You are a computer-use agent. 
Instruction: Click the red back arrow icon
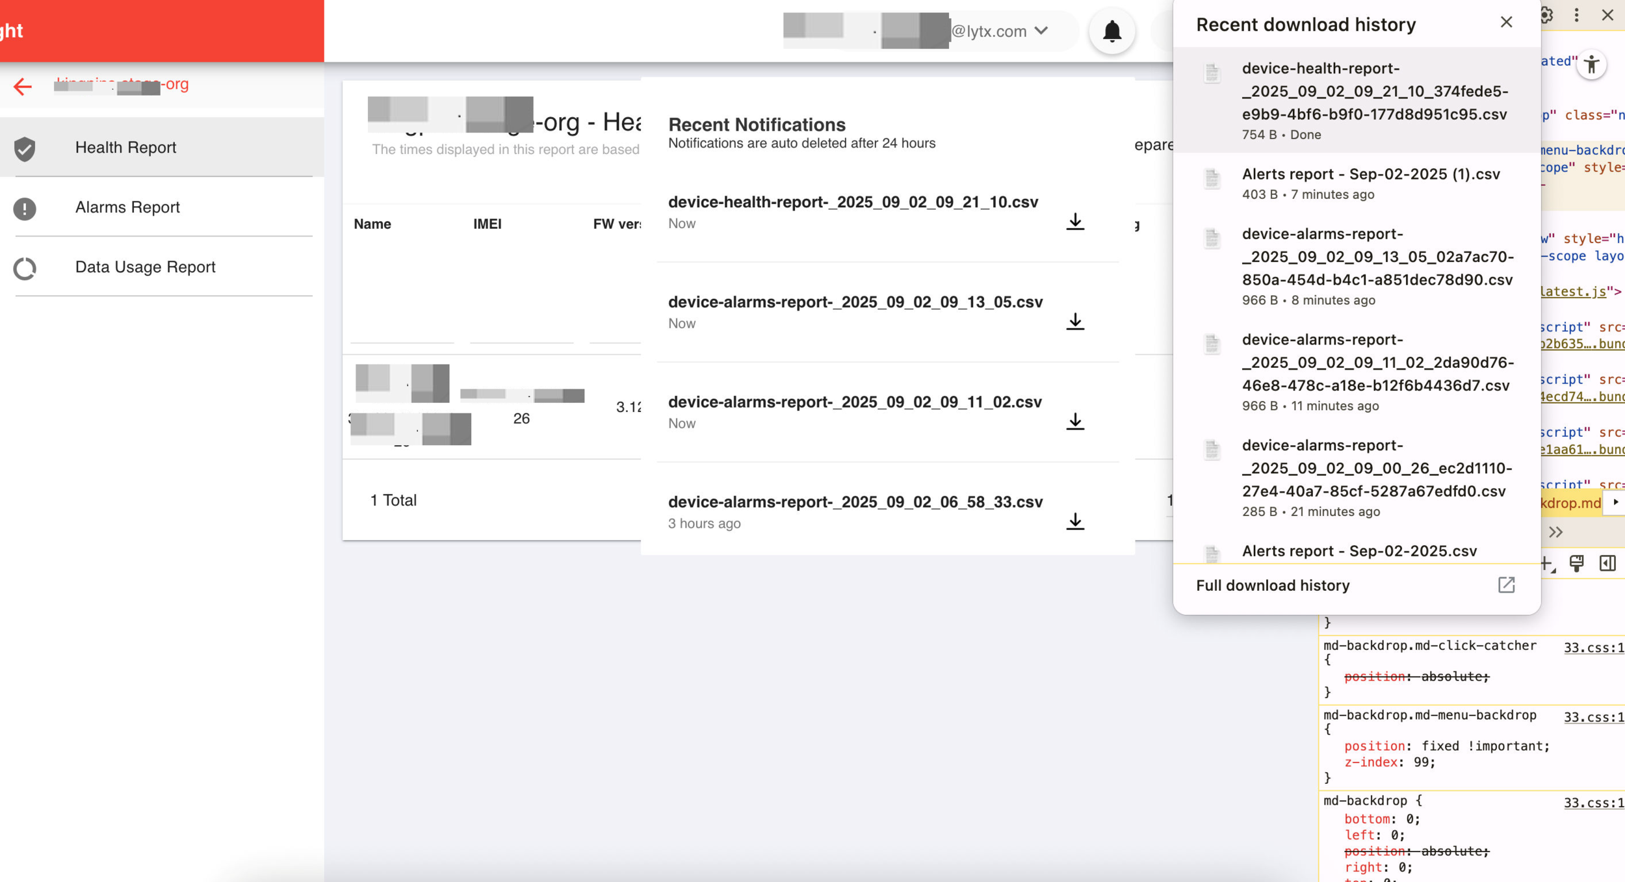tap(23, 86)
